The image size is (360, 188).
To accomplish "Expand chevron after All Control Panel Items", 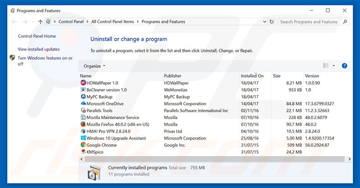I will [x=138, y=21].
